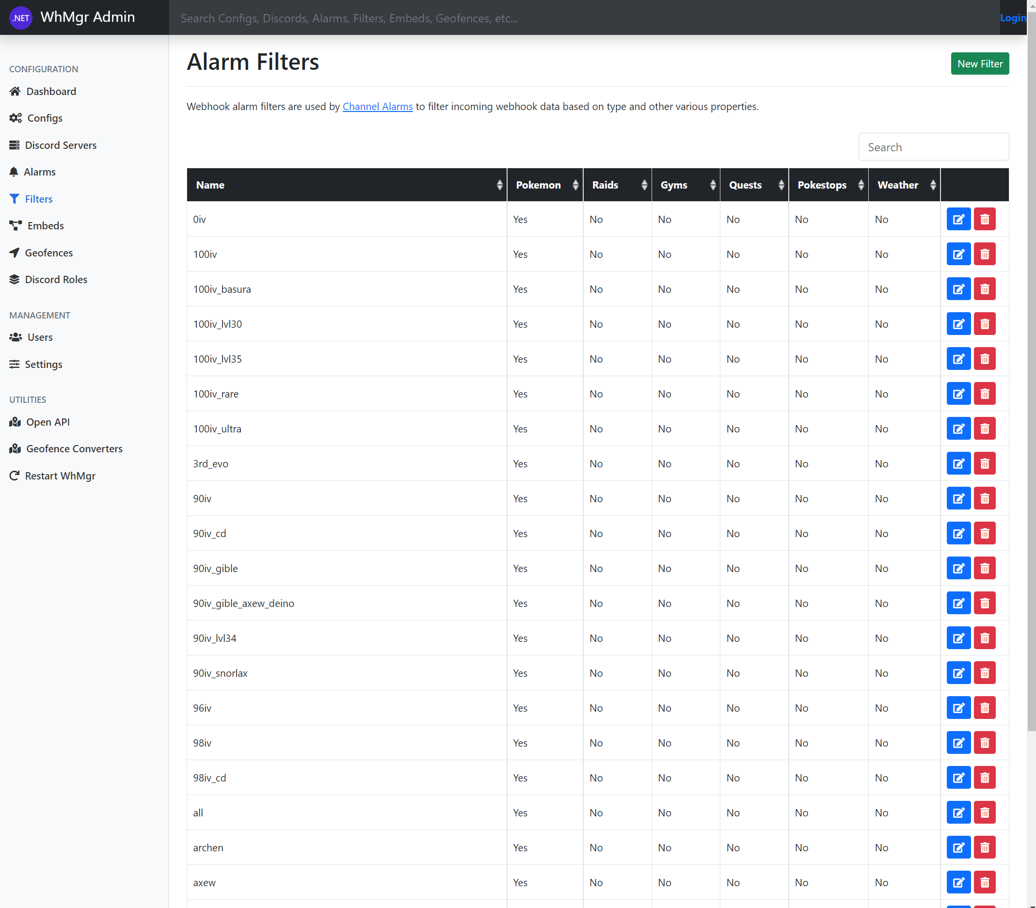Edit the 3rd_evo filter entry
This screenshot has height=908, width=1036.
(x=958, y=463)
